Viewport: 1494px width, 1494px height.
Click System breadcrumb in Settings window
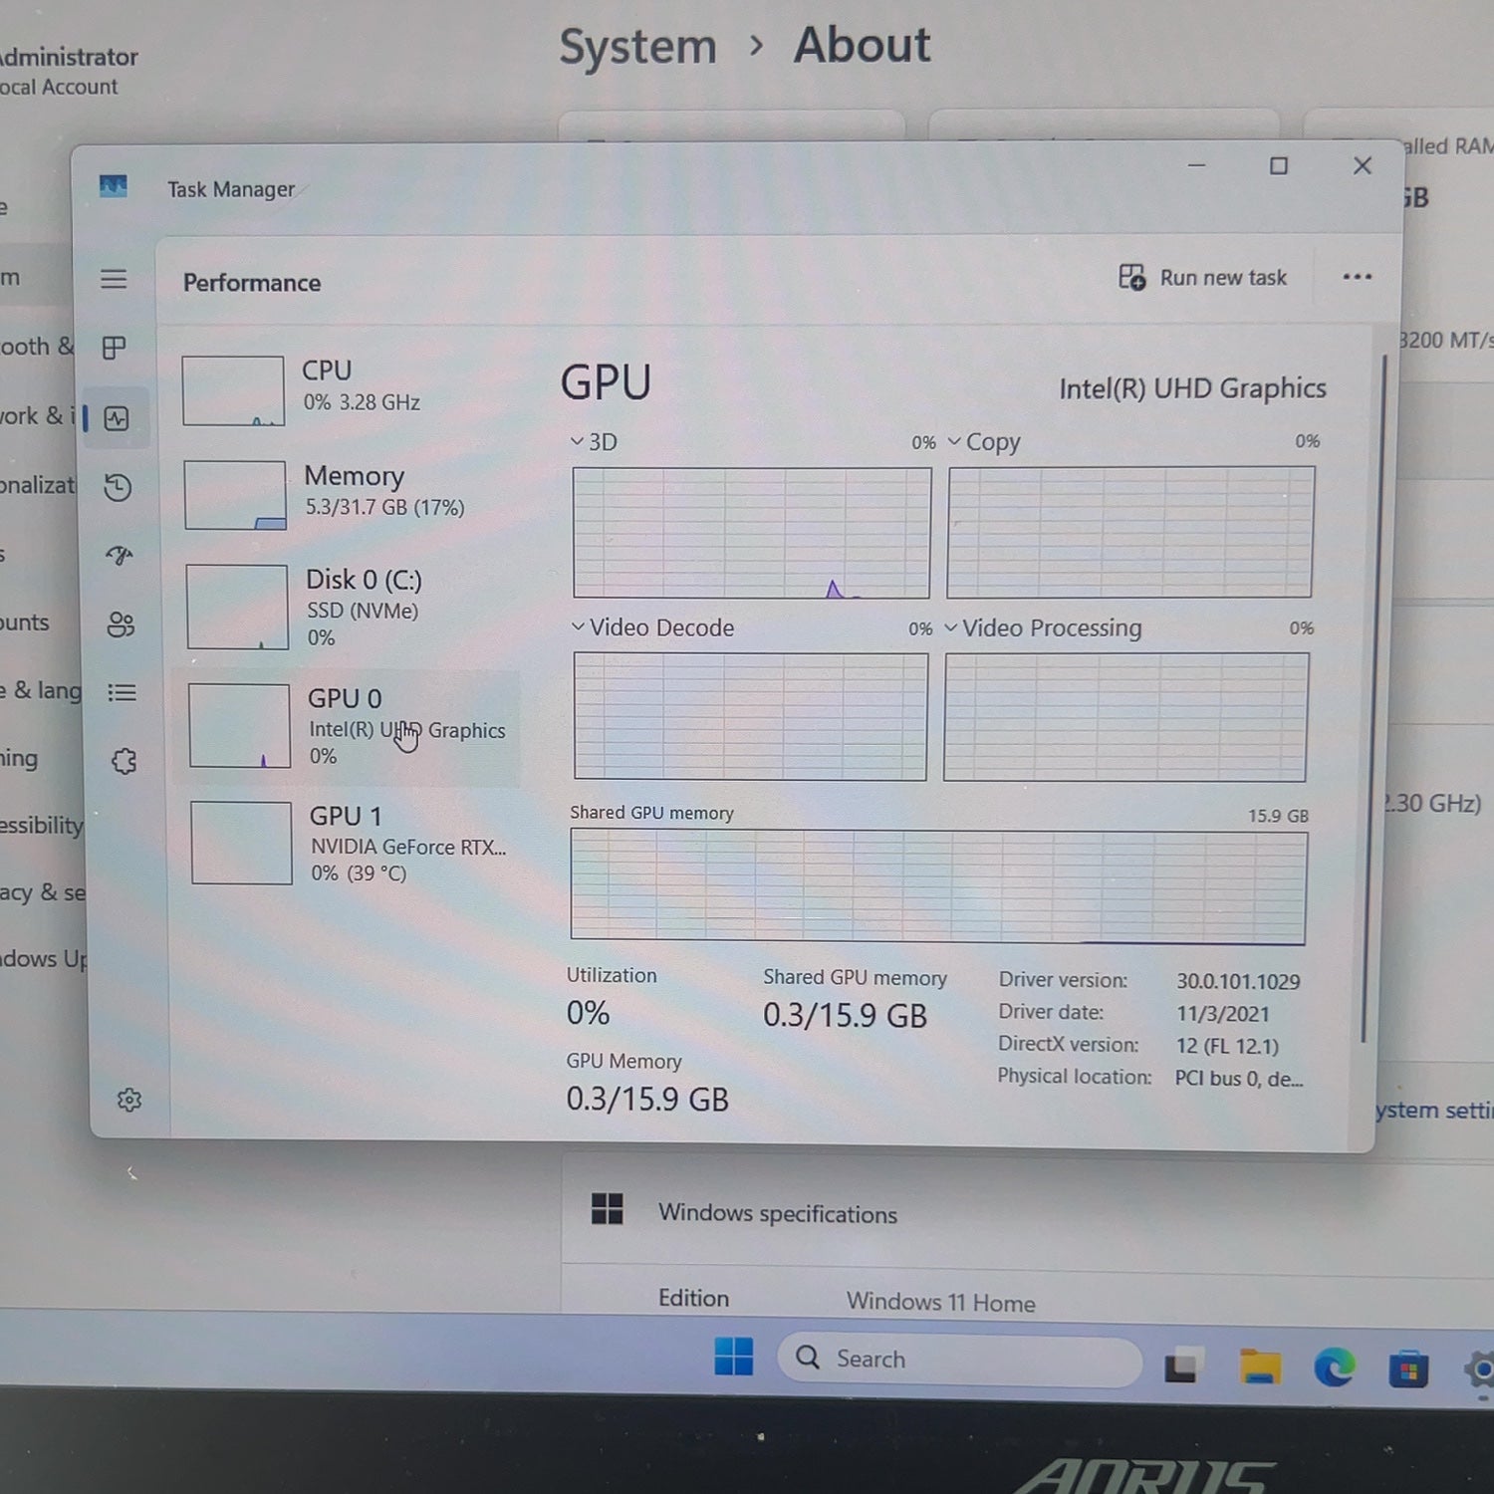tap(637, 47)
